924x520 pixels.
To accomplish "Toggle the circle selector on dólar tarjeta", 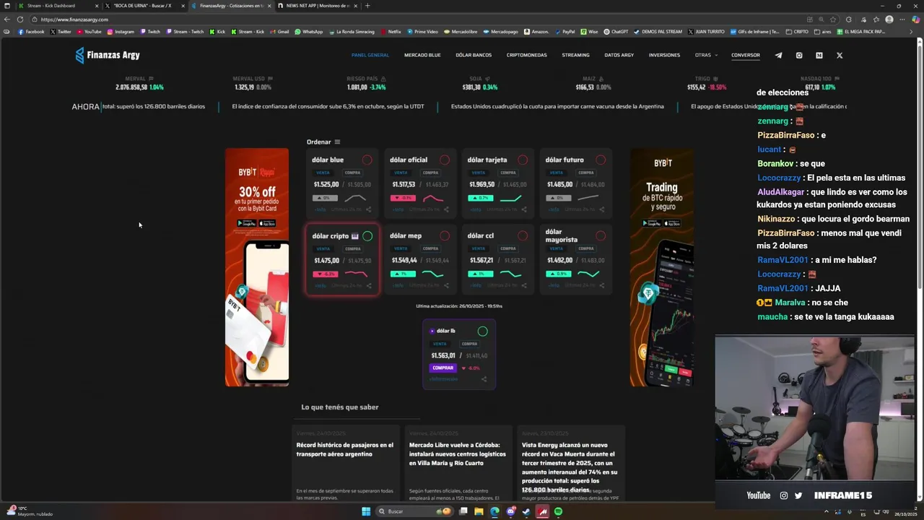I will pos(523,160).
